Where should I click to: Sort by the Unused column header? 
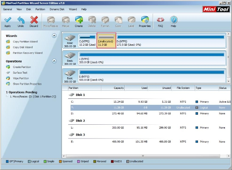pos(160,88)
